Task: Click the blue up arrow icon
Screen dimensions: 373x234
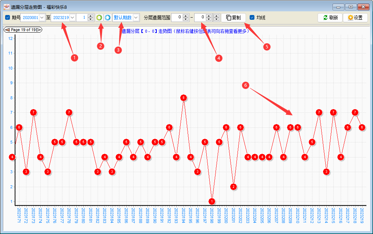Action: tap(107, 18)
